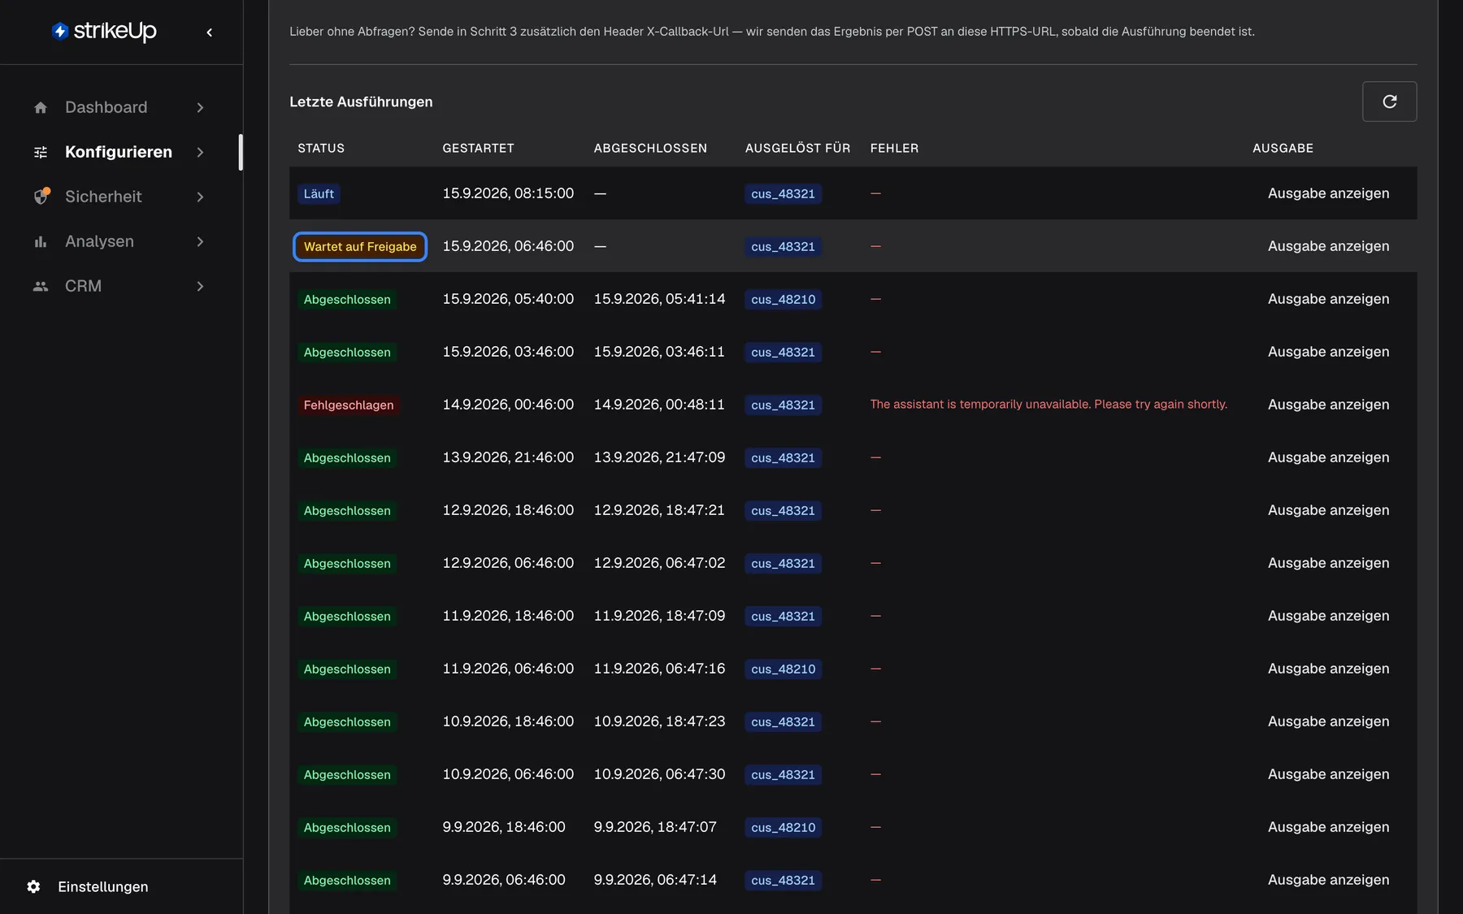Expand the CRM menu chevron
Viewport: 1463px width, 914px height.
(x=200, y=286)
